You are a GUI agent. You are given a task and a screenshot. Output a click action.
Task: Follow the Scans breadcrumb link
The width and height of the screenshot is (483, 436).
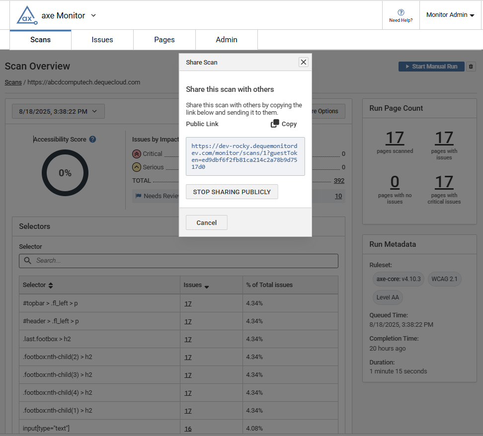pos(13,82)
